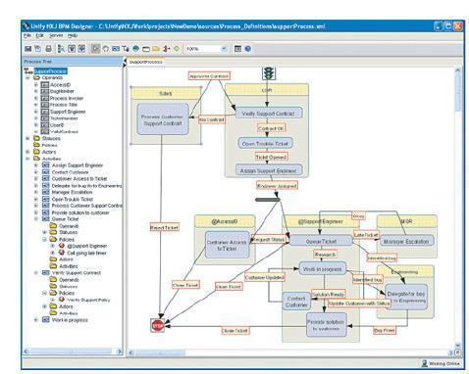Select the pointer selection tool
This screenshot has width=469, height=374.
[95, 49]
